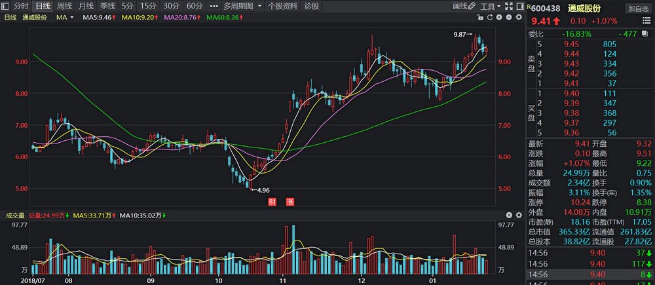Open the 个股资料 stock info page
Viewport: 655px width, 285px height.
click(283, 6)
